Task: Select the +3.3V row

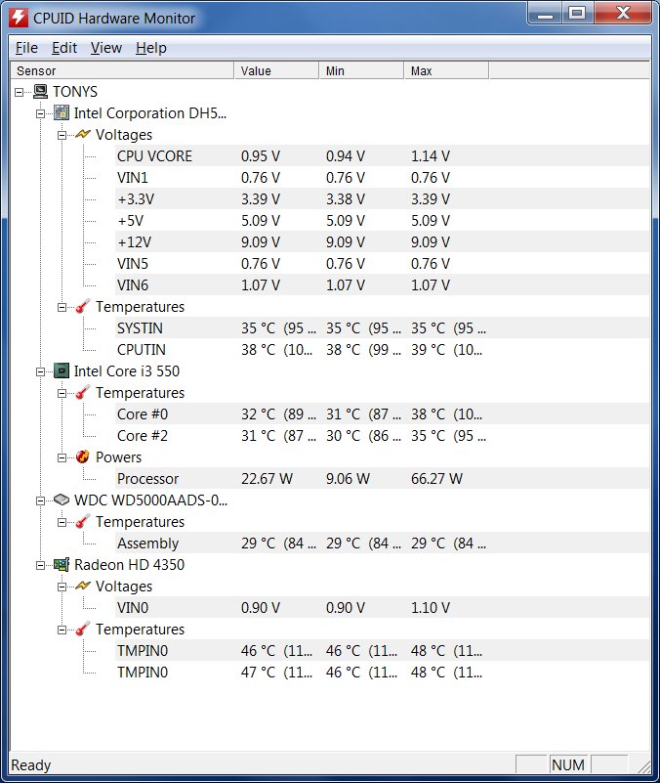Action: pyautogui.click(x=382, y=198)
